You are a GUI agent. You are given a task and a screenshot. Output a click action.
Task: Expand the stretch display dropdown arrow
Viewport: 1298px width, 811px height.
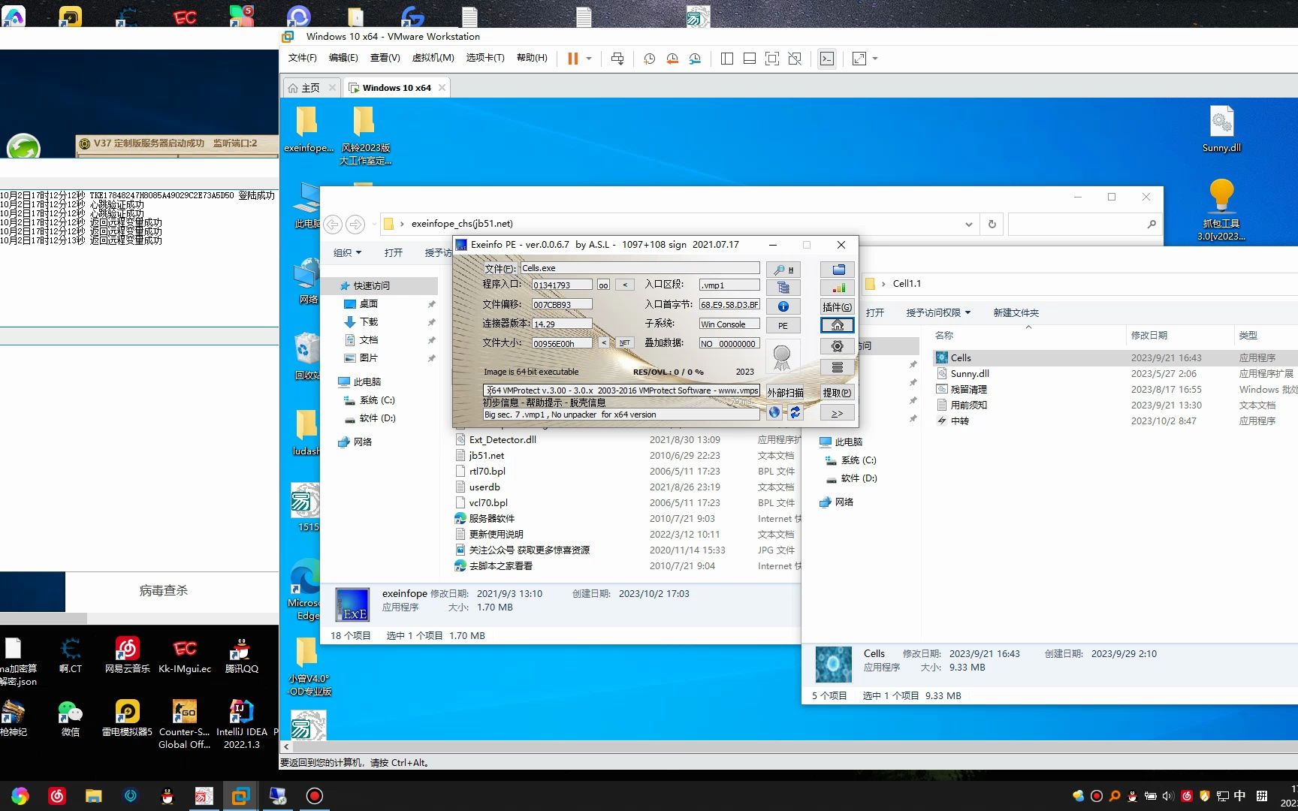(875, 59)
